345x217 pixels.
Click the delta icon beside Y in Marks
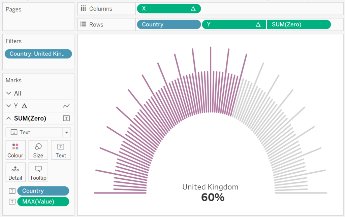(24, 106)
